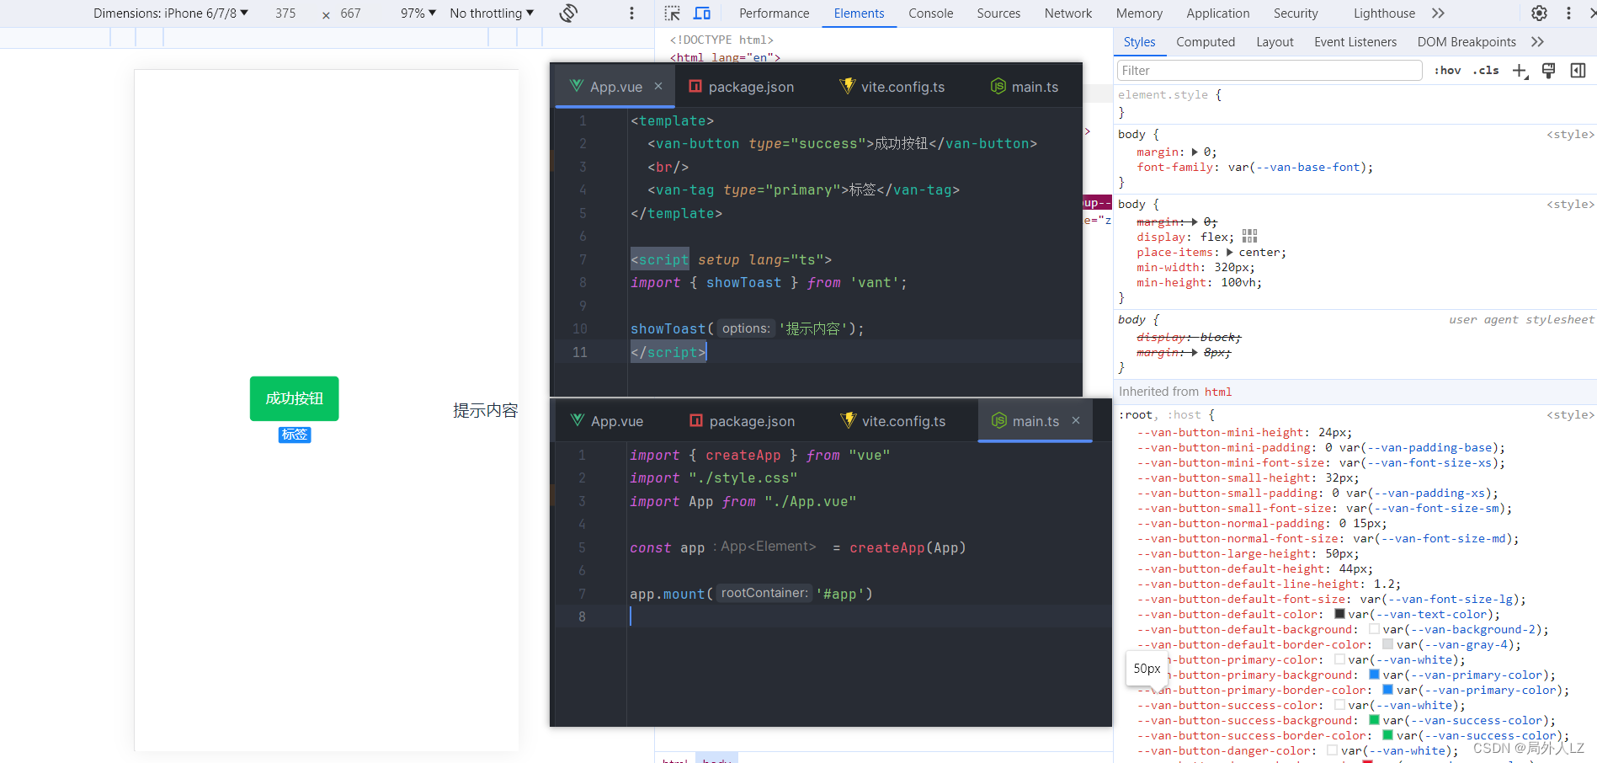This screenshot has width=1597, height=763.
Task: Switch to the Layout tab
Action: [1275, 42]
